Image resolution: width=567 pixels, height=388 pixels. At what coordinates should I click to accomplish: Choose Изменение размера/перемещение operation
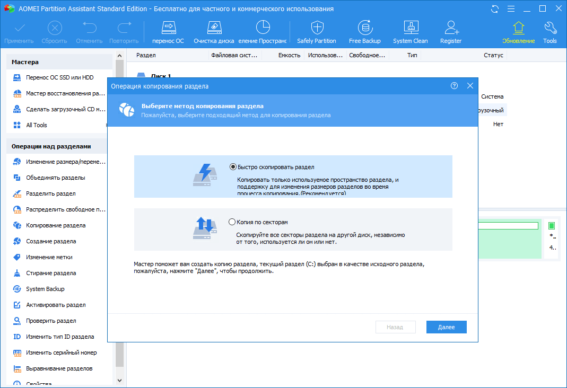tap(59, 162)
